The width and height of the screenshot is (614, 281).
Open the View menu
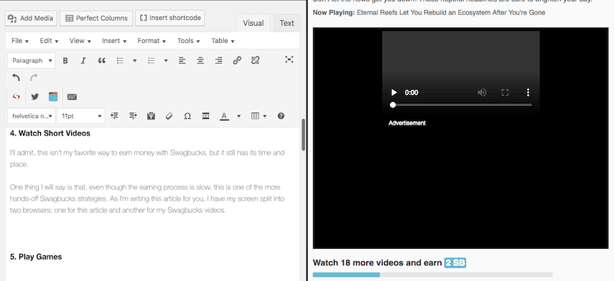pyautogui.click(x=80, y=41)
